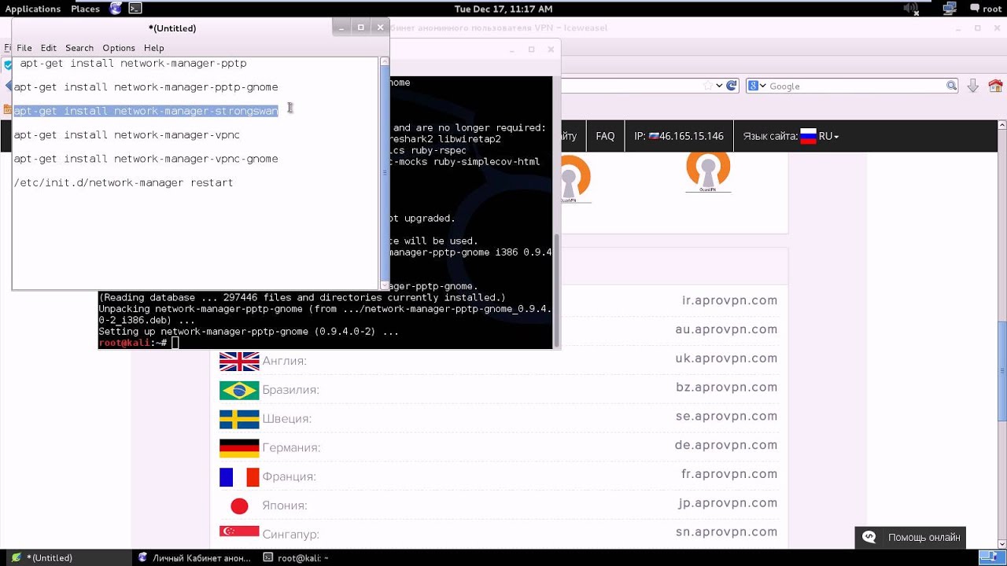
Task: Click '/etc/init.d/network-manager restart' line
Action: click(x=124, y=182)
